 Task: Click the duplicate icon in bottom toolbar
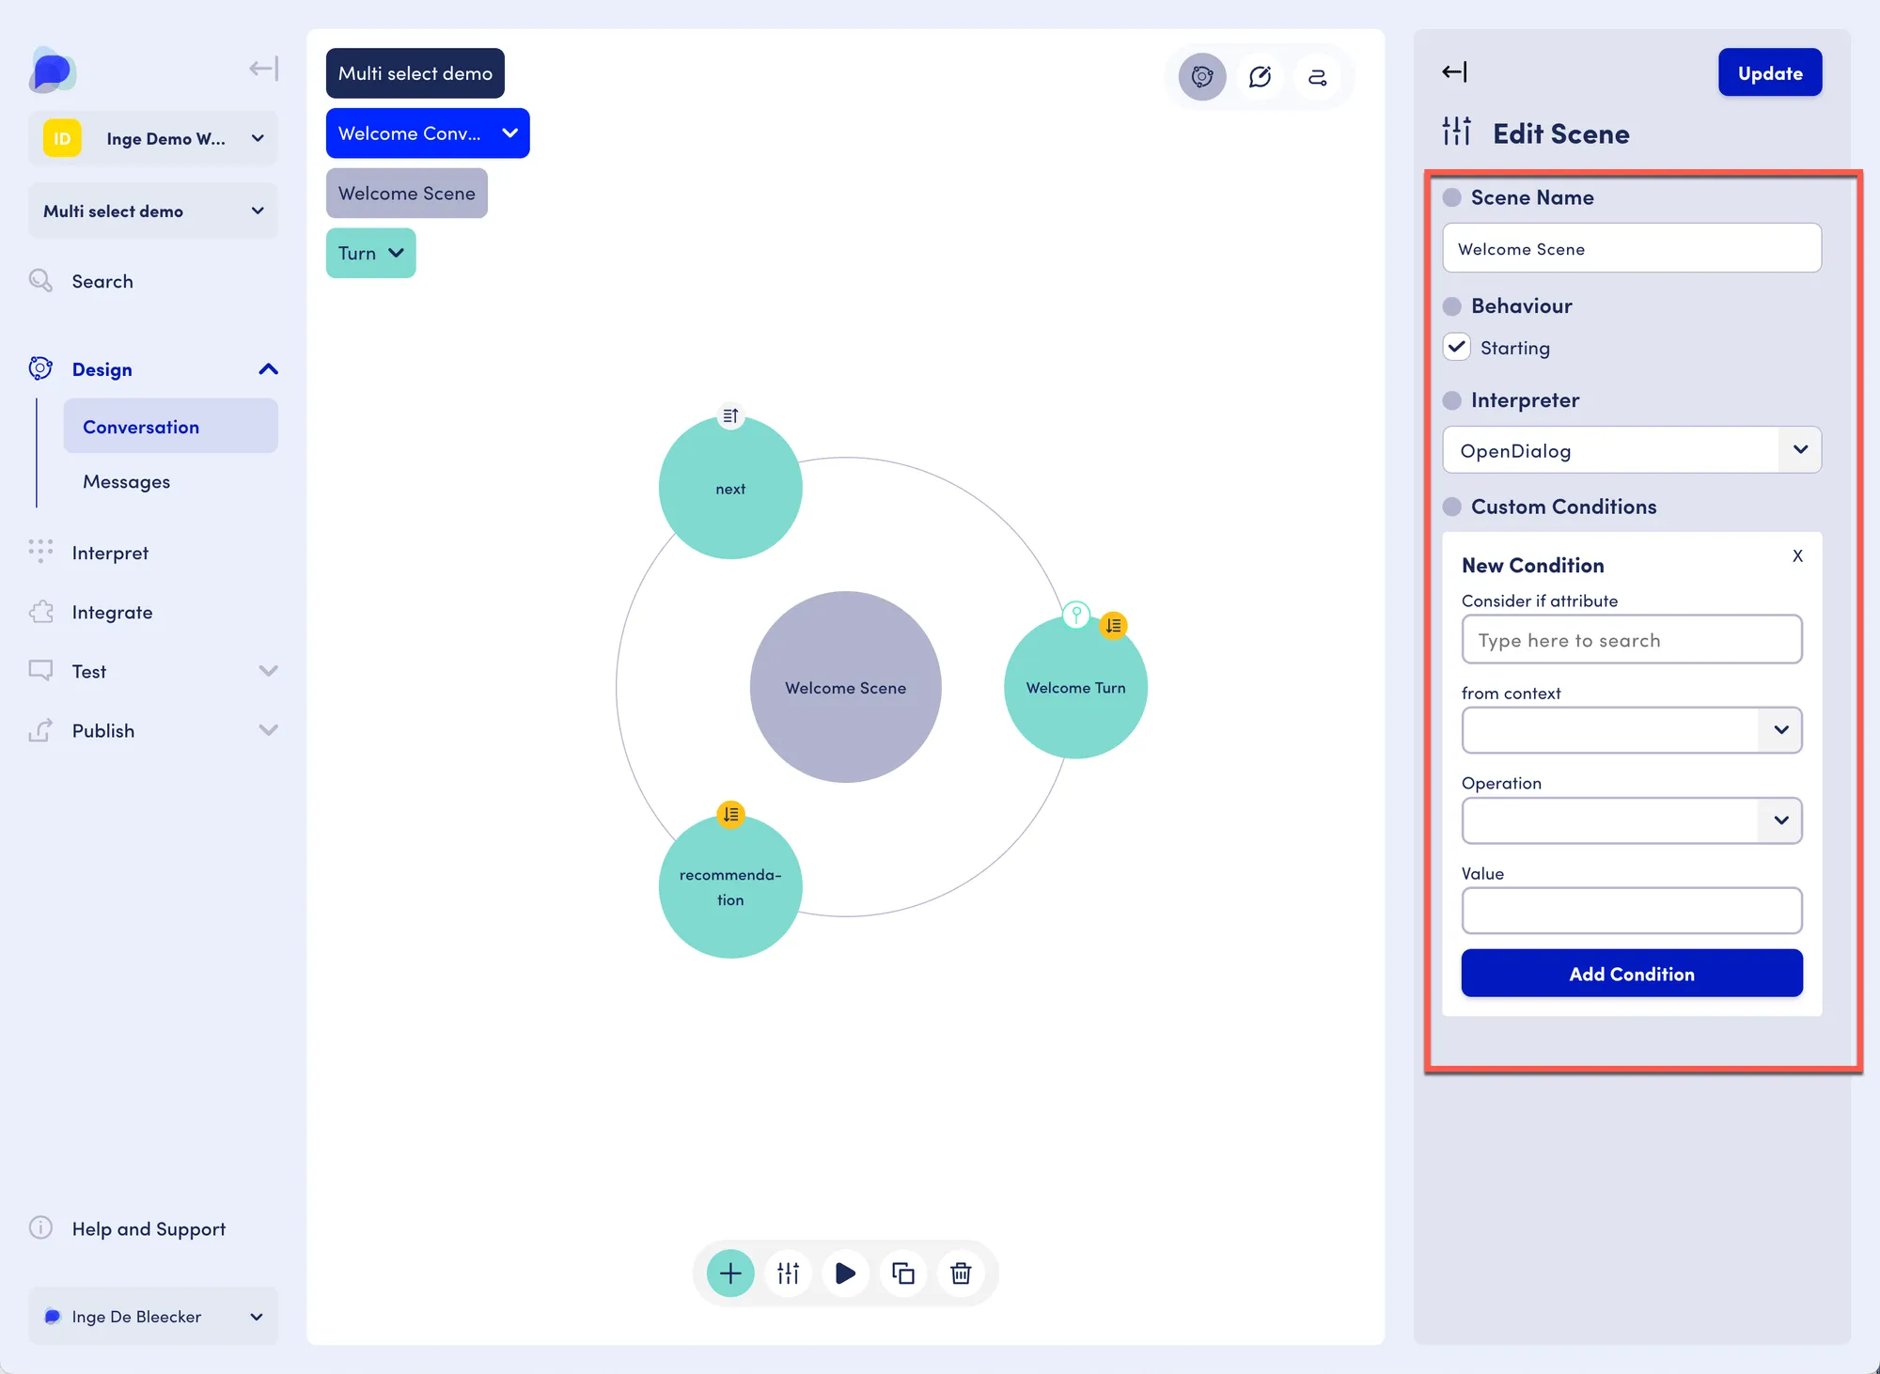903,1273
